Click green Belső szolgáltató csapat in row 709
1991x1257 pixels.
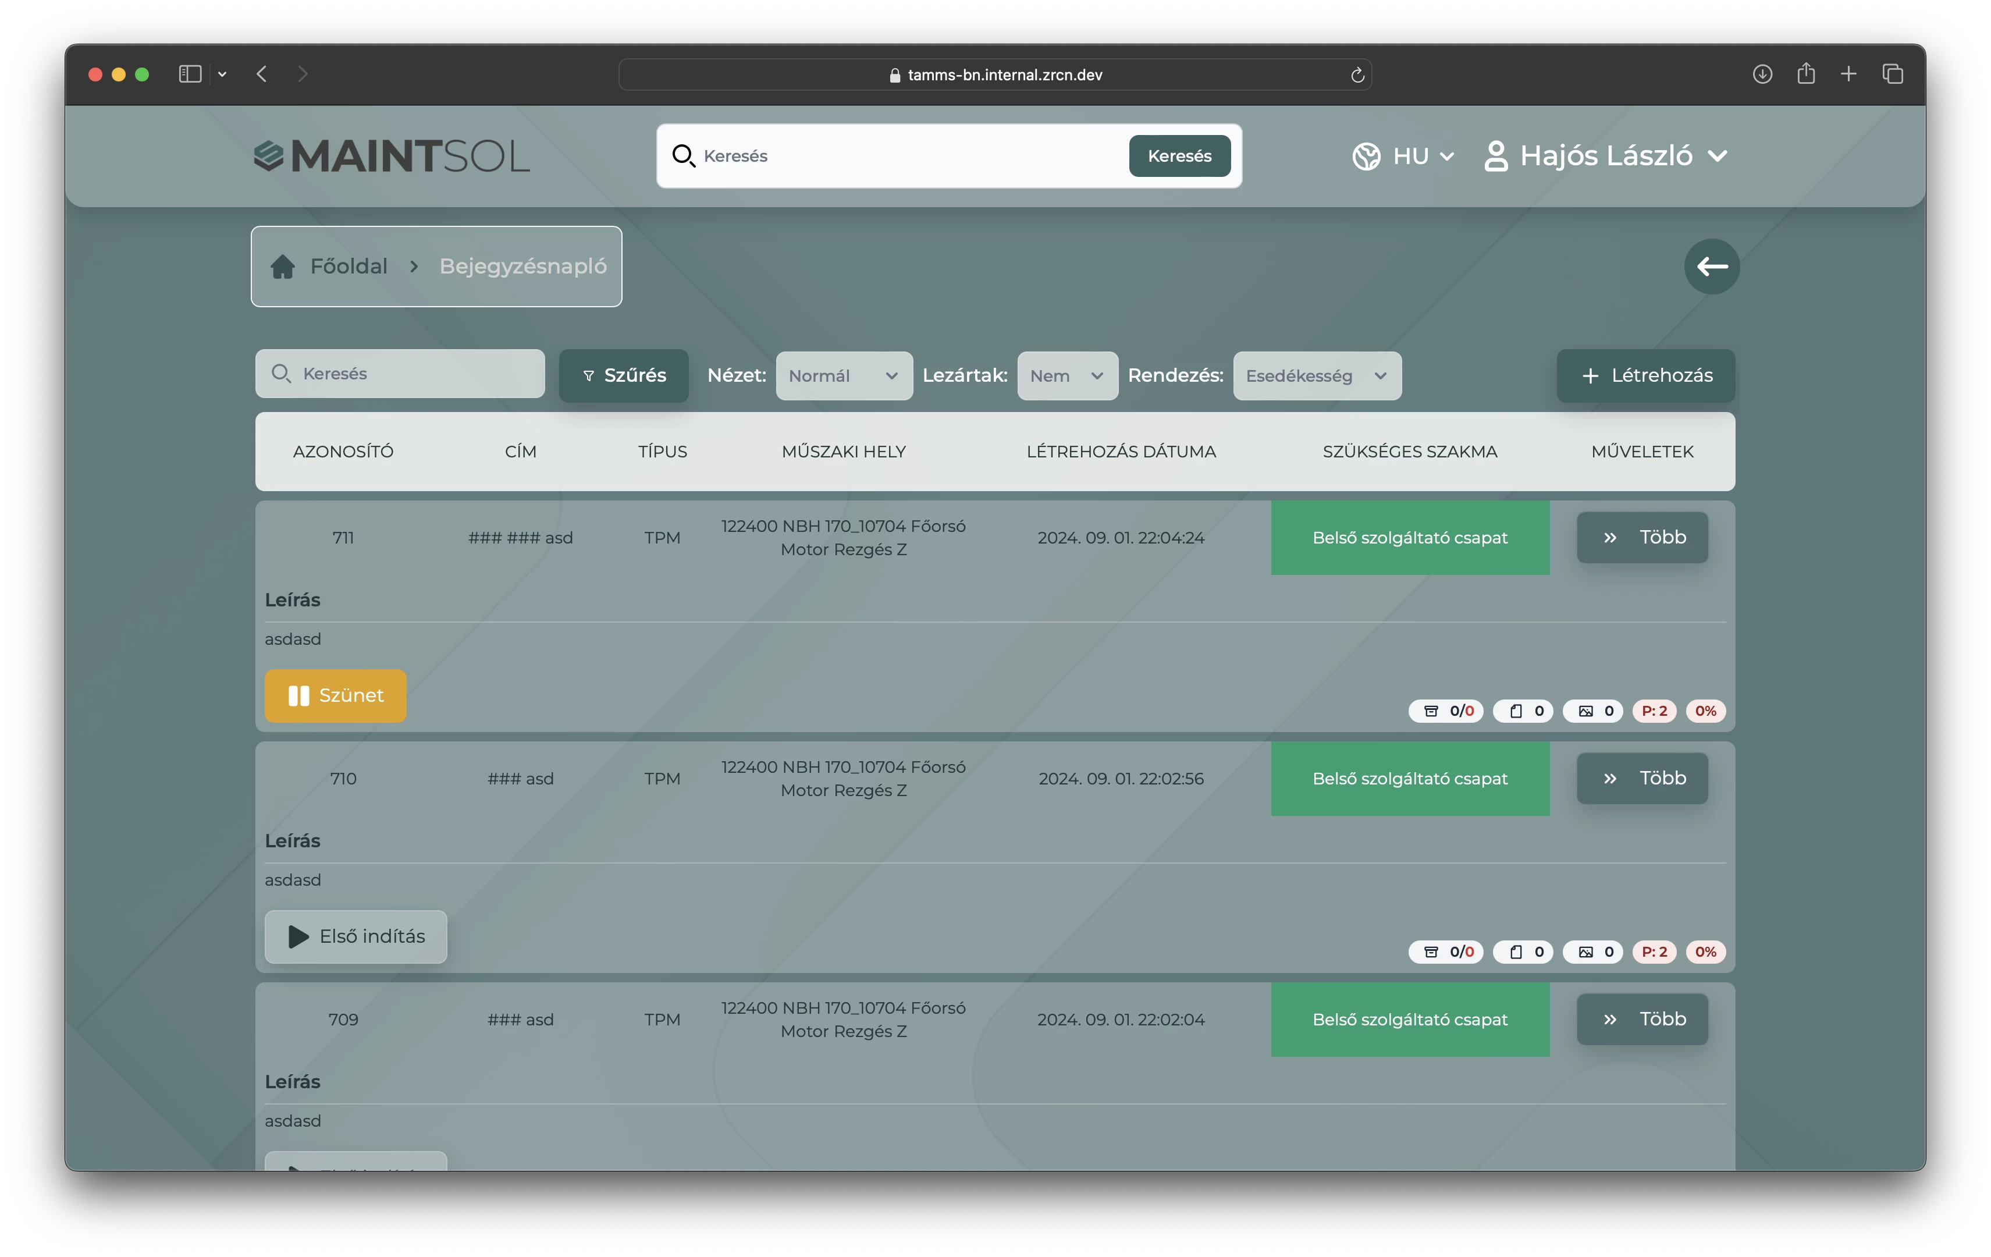point(1410,1019)
